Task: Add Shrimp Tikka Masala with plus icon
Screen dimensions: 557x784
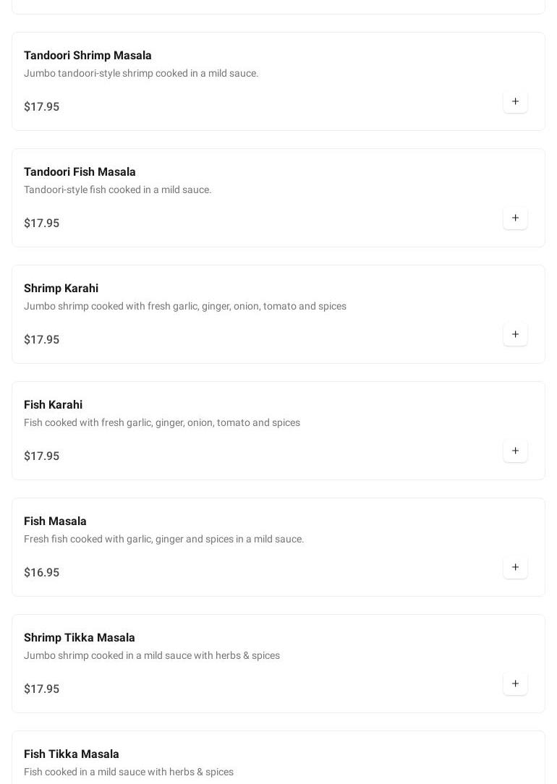Action: [515, 684]
